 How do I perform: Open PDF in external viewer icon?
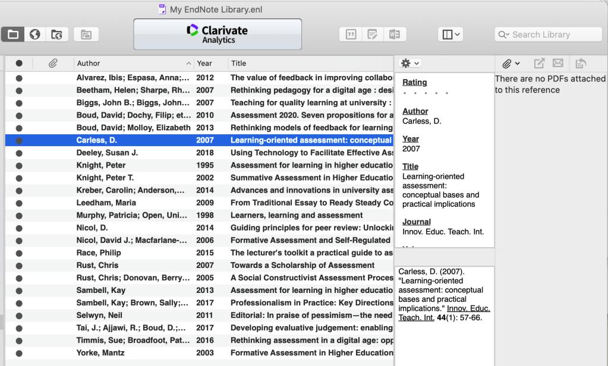point(539,63)
